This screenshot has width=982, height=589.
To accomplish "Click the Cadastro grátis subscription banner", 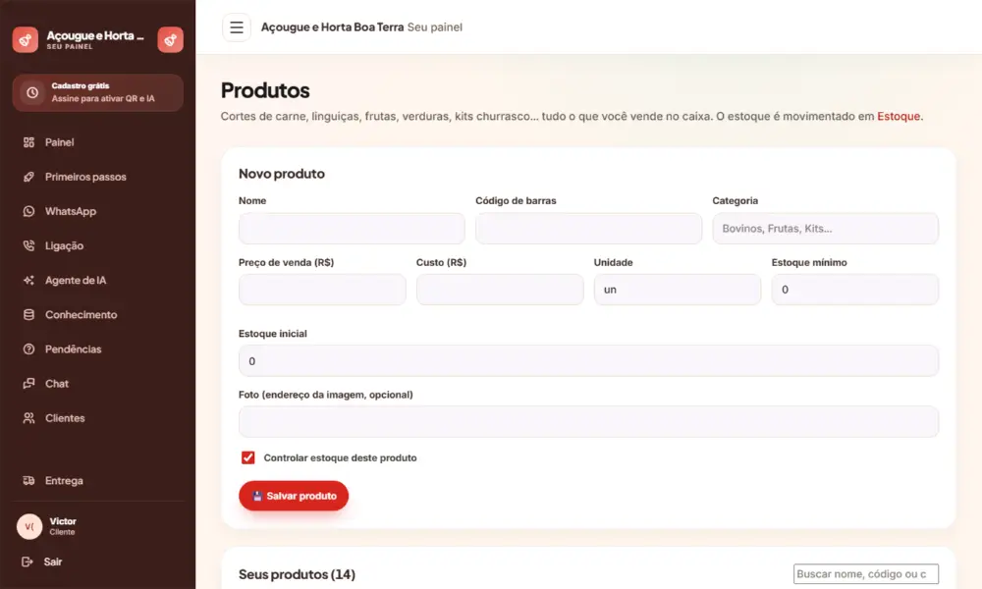I will point(97,92).
